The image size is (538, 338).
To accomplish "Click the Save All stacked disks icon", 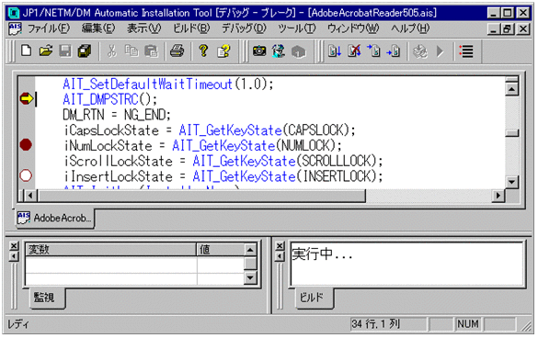I will 85,51.
